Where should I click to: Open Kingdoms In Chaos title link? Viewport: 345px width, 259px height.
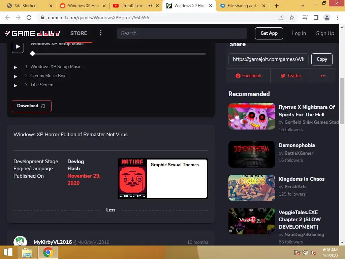pos(302,179)
